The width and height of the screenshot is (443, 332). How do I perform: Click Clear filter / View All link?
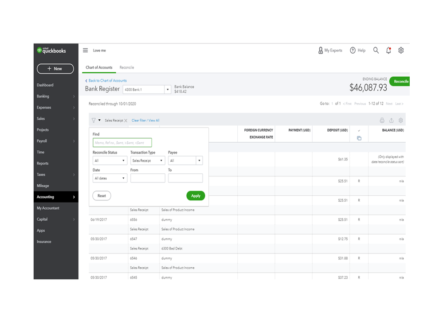pyautogui.click(x=145, y=120)
